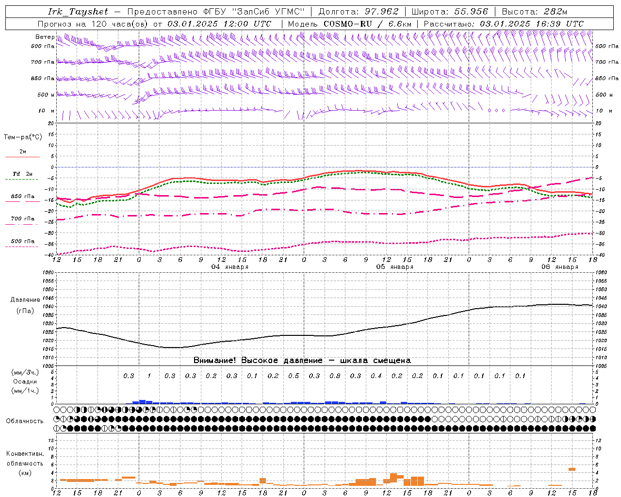Click the 05 января date label
Image resolution: width=621 pixels, height=497 pixels.
(x=395, y=267)
